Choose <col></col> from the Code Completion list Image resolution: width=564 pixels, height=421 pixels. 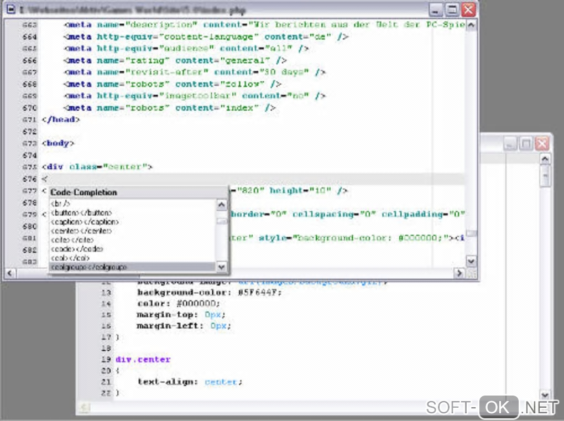pyautogui.click(x=70, y=258)
